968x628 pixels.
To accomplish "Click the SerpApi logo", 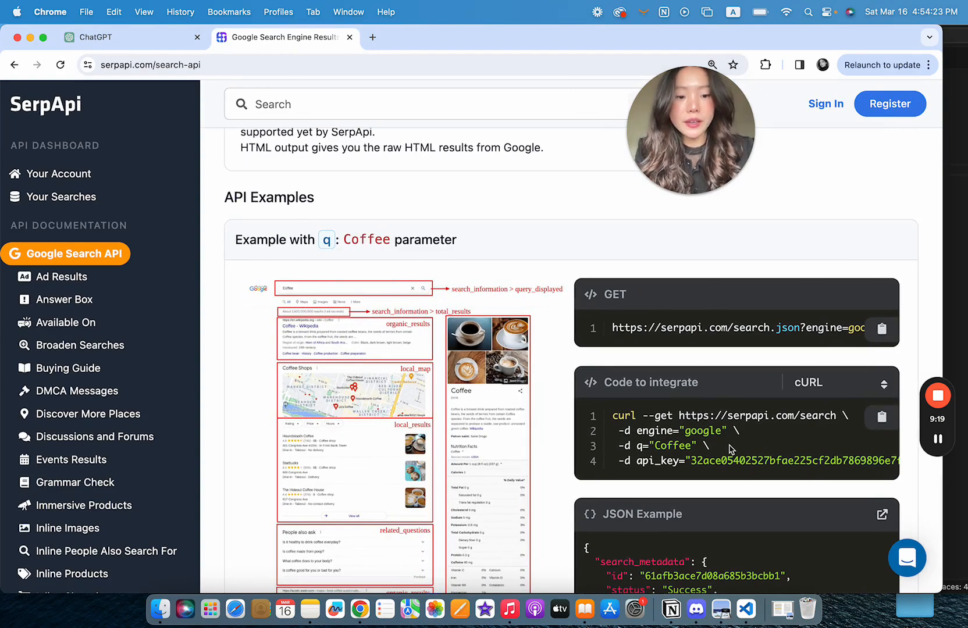I will coord(45,105).
